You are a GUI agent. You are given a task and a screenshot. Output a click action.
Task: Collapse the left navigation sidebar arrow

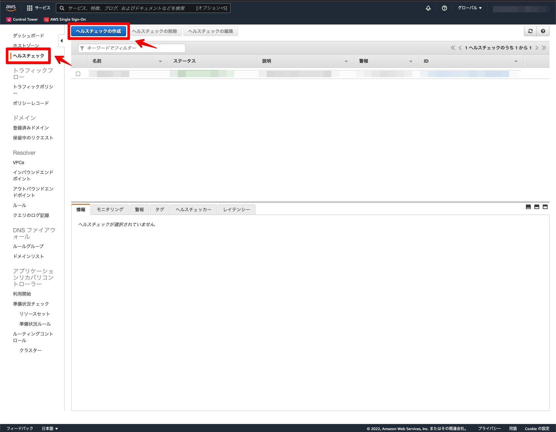point(61,41)
